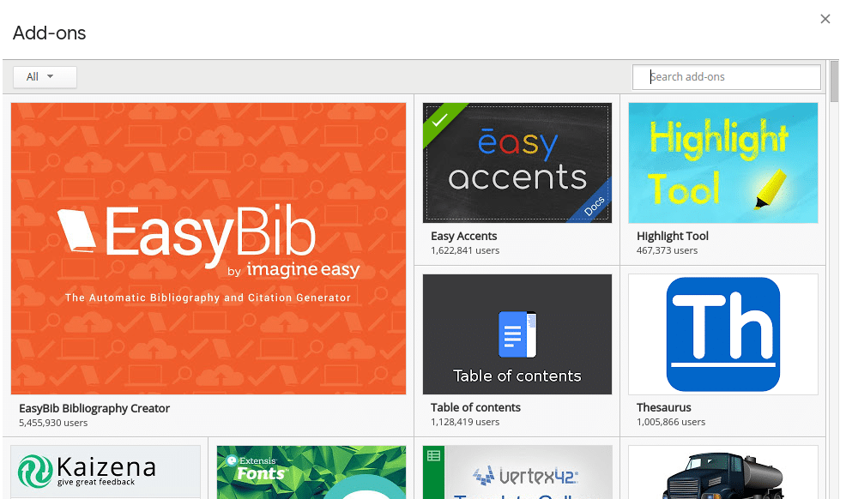This screenshot has width=846, height=499.
Task: Click the Search add-ons input field
Action: (726, 77)
